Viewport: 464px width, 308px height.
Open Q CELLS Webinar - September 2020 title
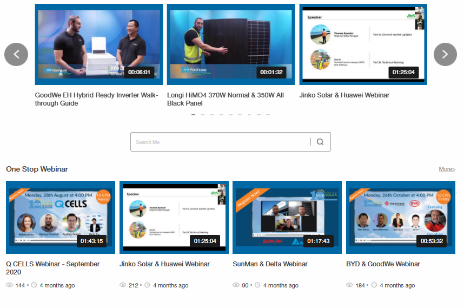pos(52,268)
